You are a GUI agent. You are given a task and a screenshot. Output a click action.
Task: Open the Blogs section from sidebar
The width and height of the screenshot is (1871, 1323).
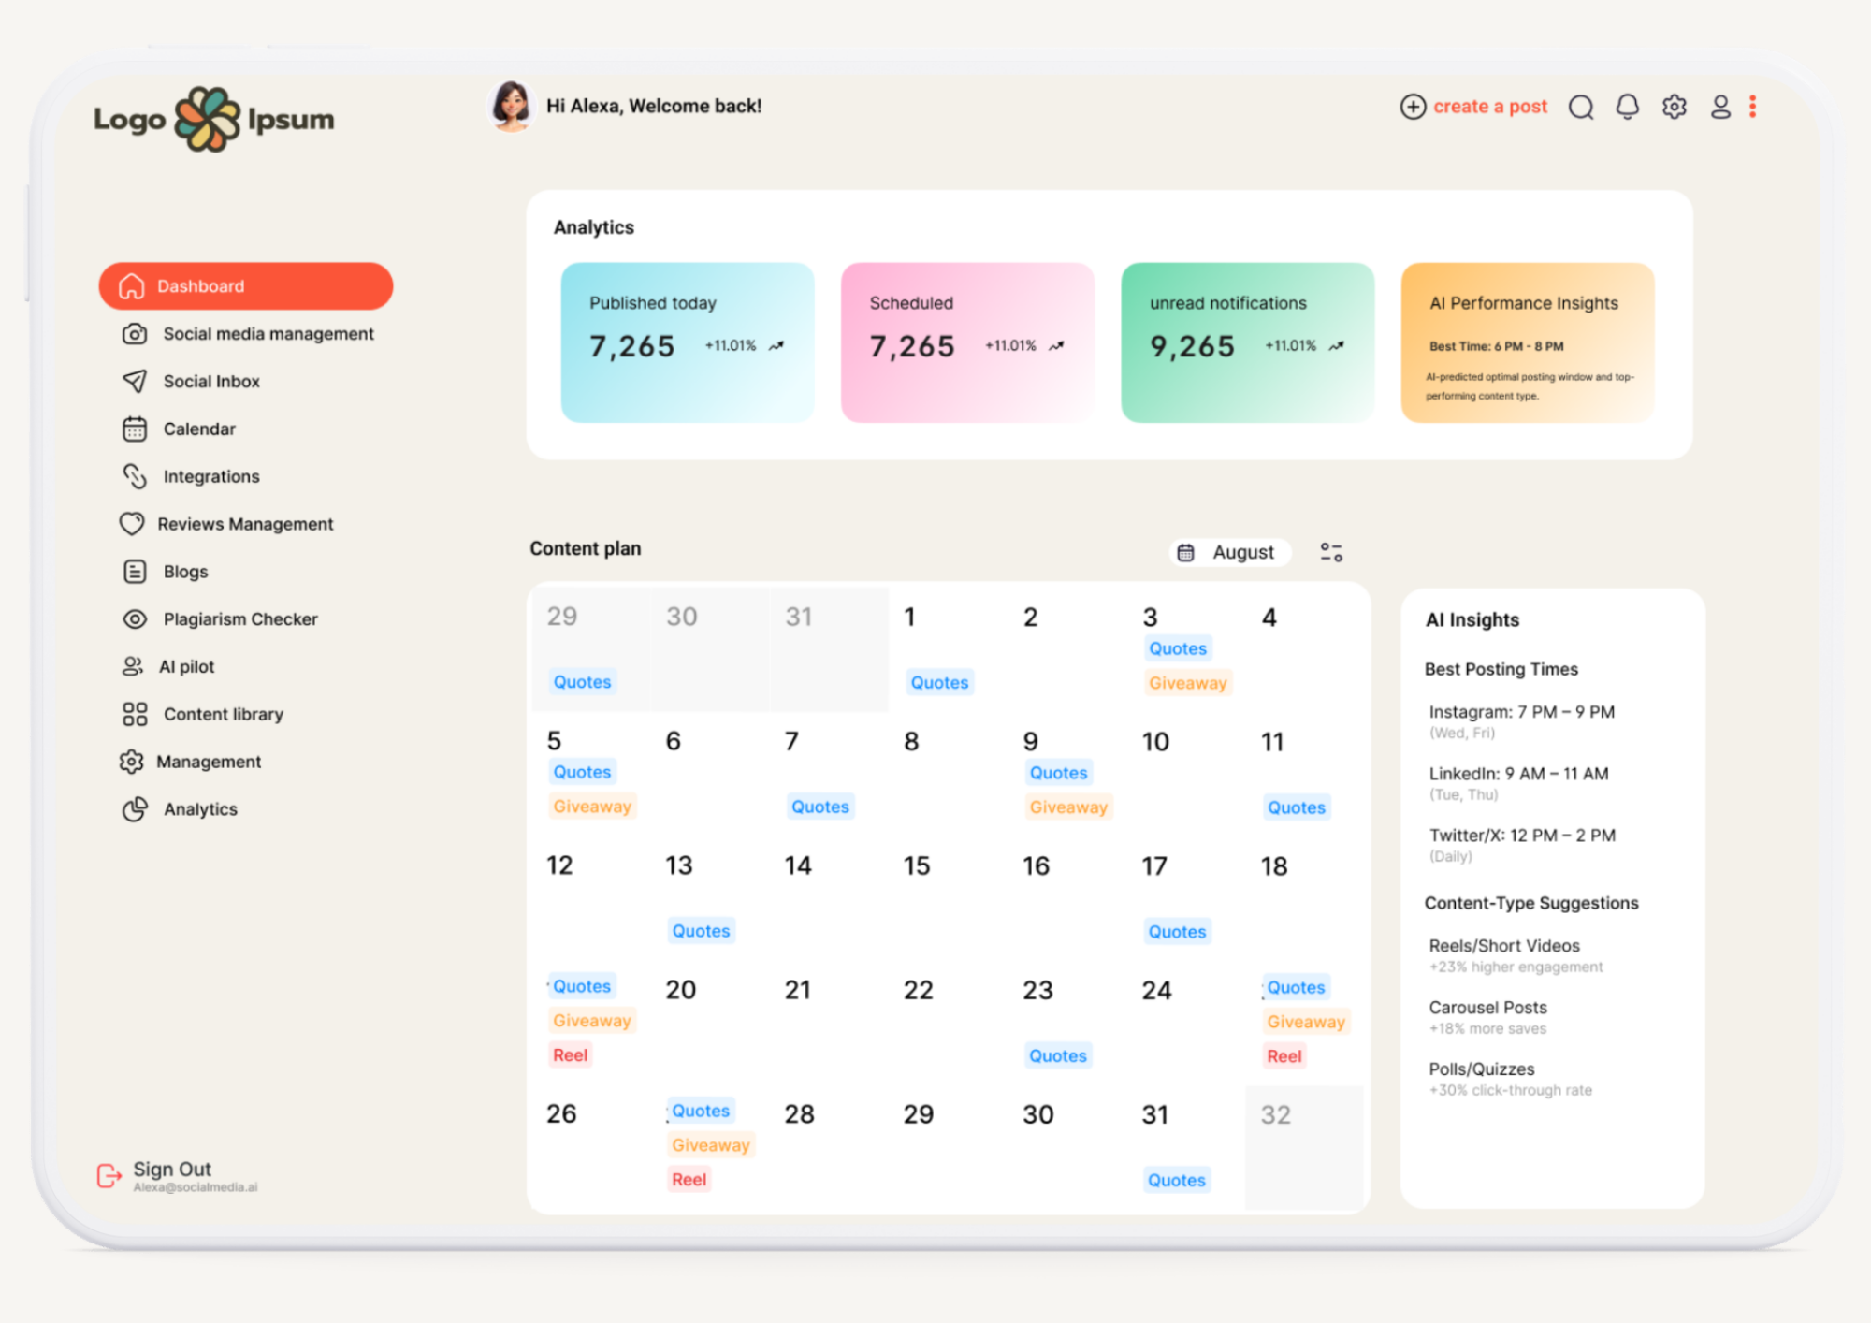click(184, 571)
